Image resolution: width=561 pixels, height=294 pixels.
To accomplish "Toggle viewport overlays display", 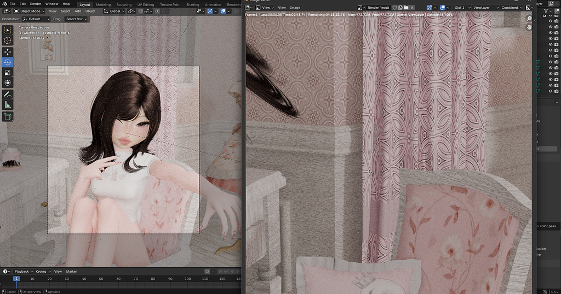I will pos(224,11).
